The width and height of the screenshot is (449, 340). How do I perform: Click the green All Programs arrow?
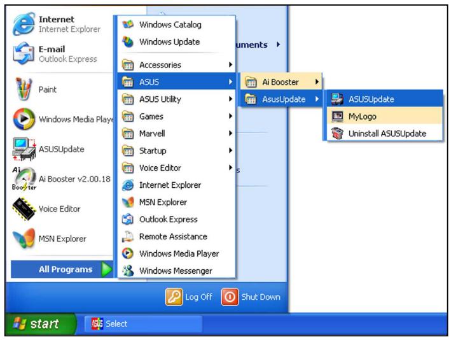(107, 269)
